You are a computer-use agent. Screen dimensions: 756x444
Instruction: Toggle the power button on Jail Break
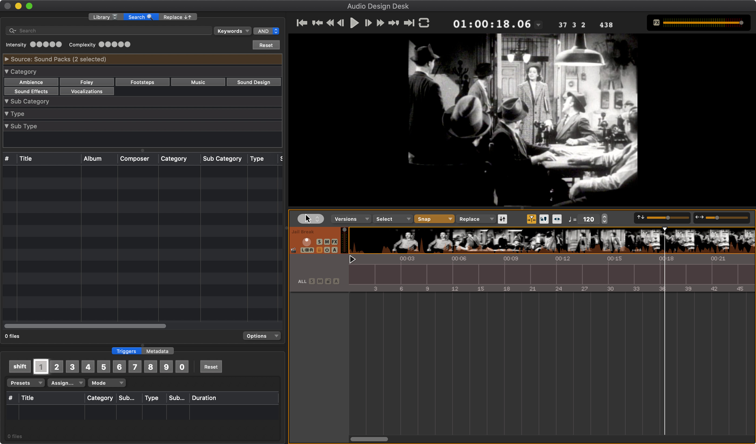point(327,250)
